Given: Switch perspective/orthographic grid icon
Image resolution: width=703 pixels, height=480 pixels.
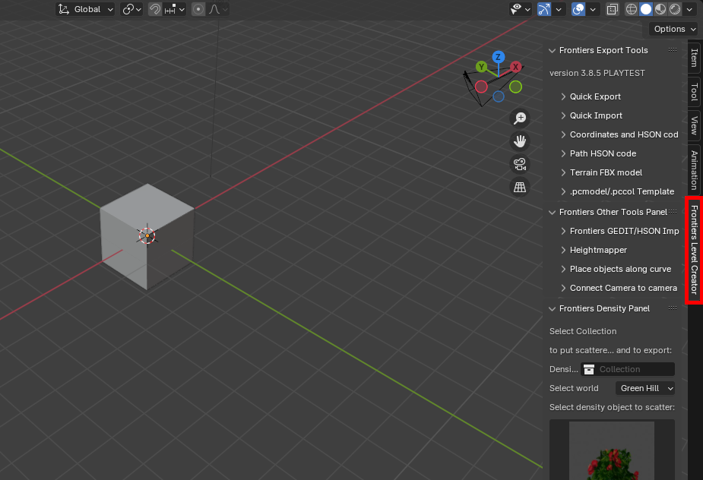Looking at the screenshot, I should pos(520,187).
